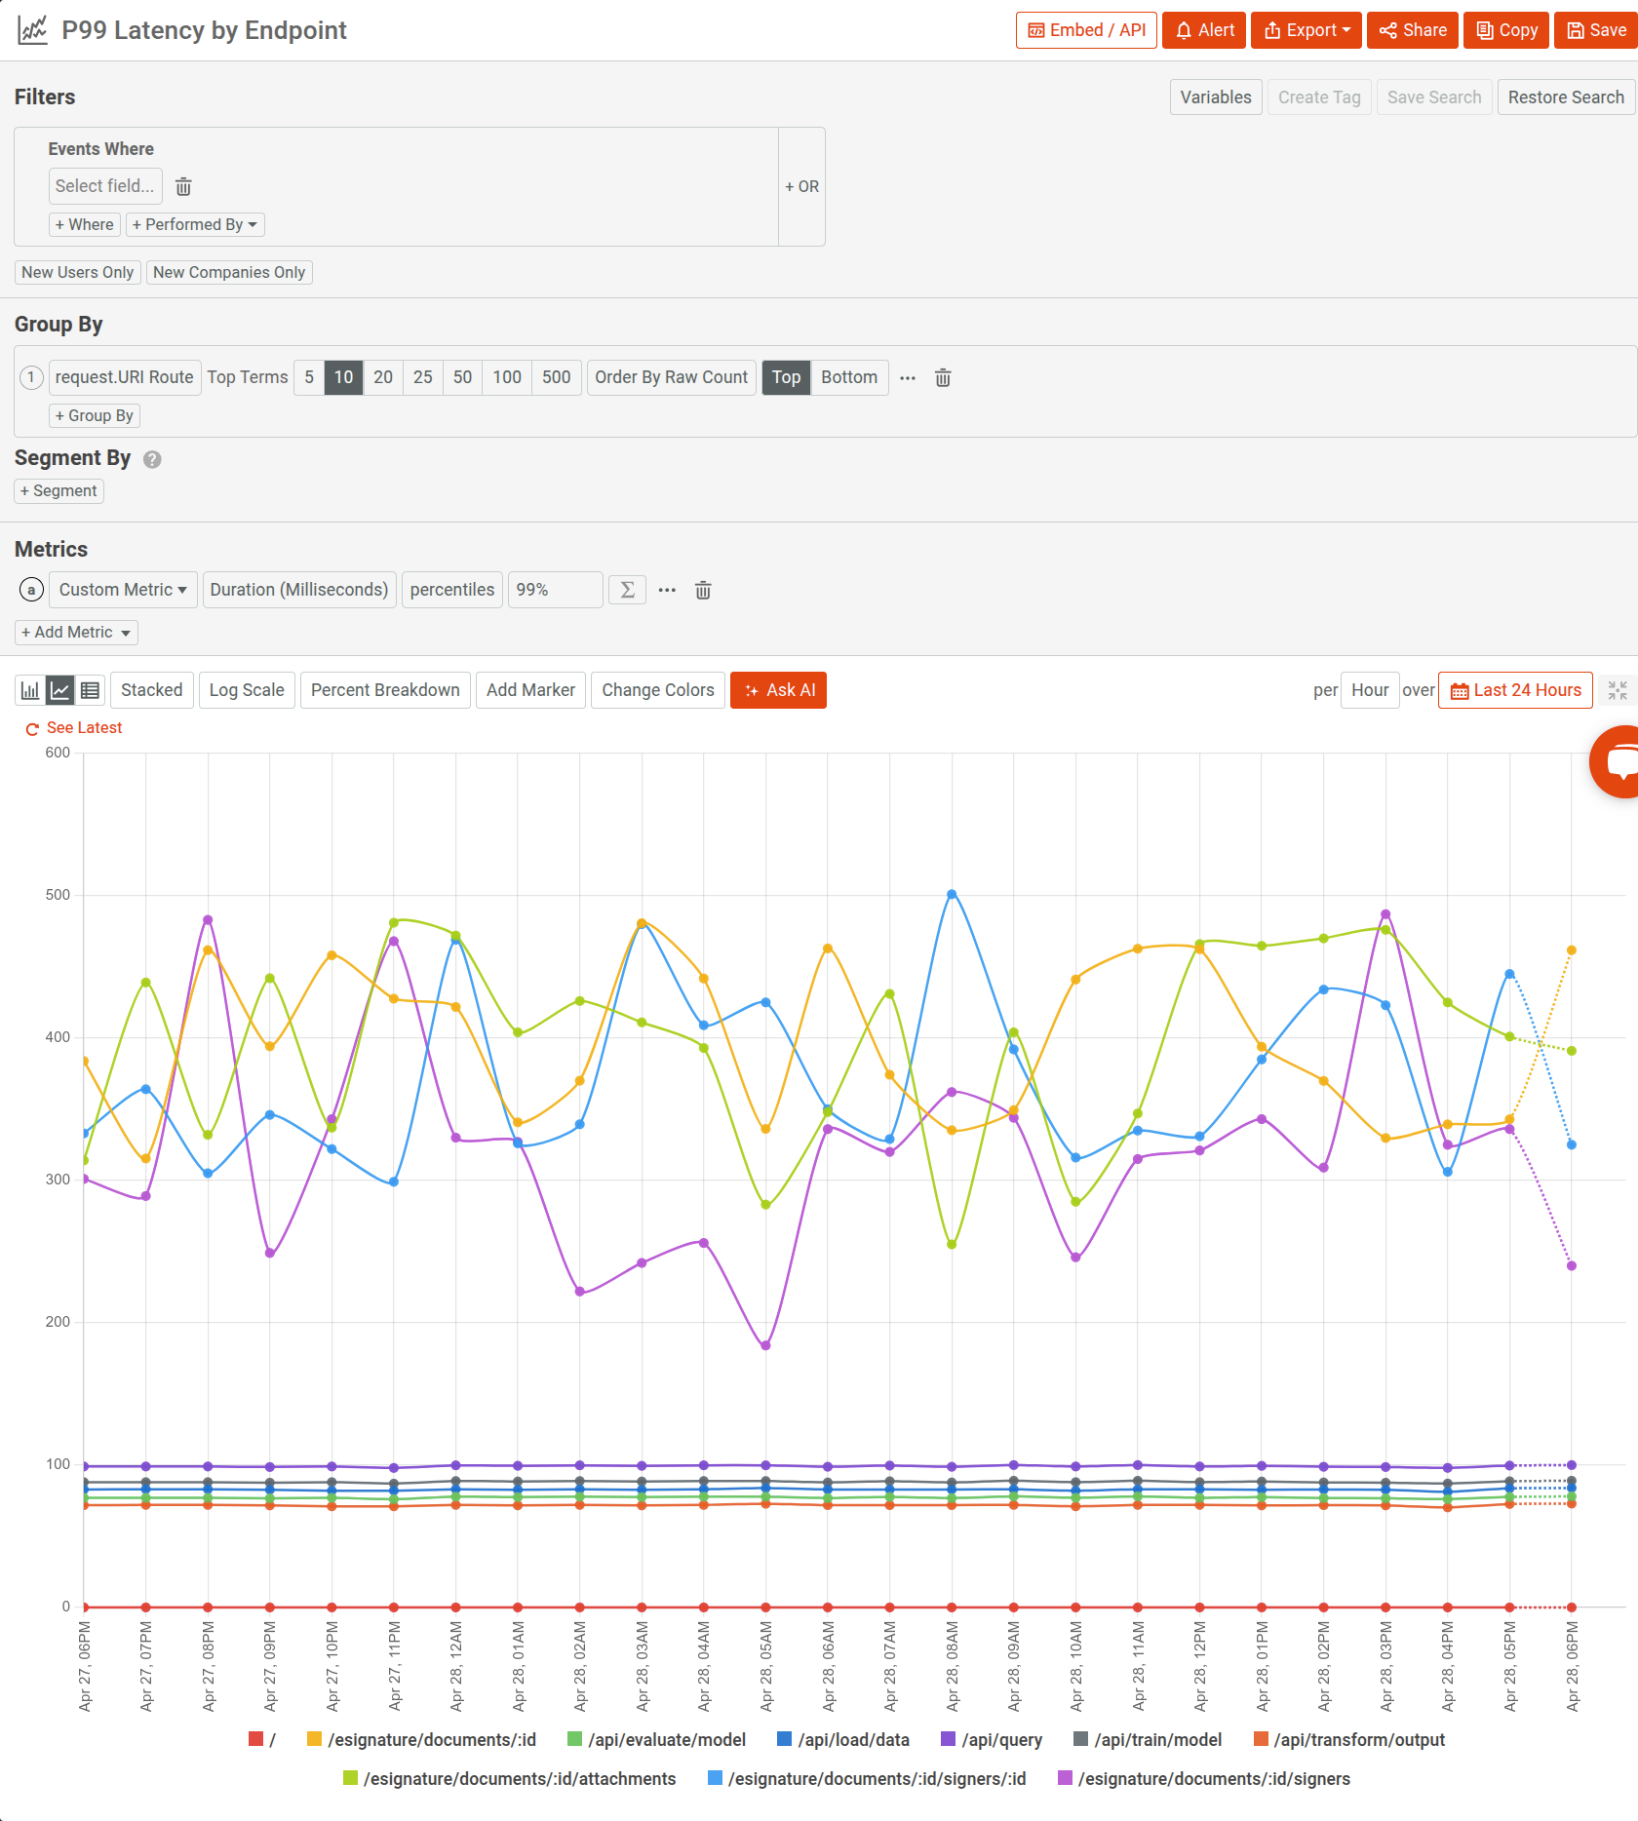Delete the Duration metric with the trash icon
Image resolution: width=1638 pixels, height=1821 pixels.
703,590
